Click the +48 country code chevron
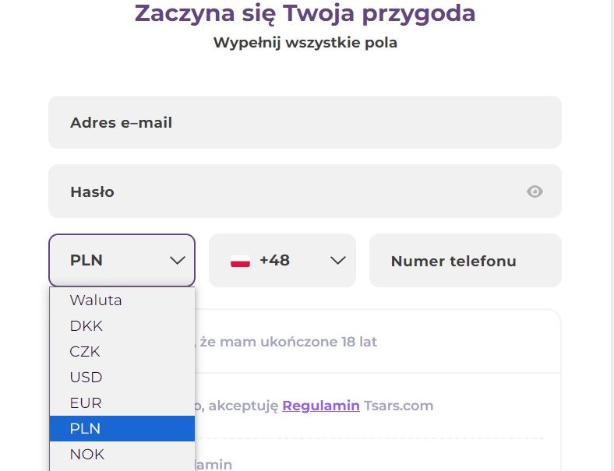The height and width of the screenshot is (471, 614). [x=337, y=261]
